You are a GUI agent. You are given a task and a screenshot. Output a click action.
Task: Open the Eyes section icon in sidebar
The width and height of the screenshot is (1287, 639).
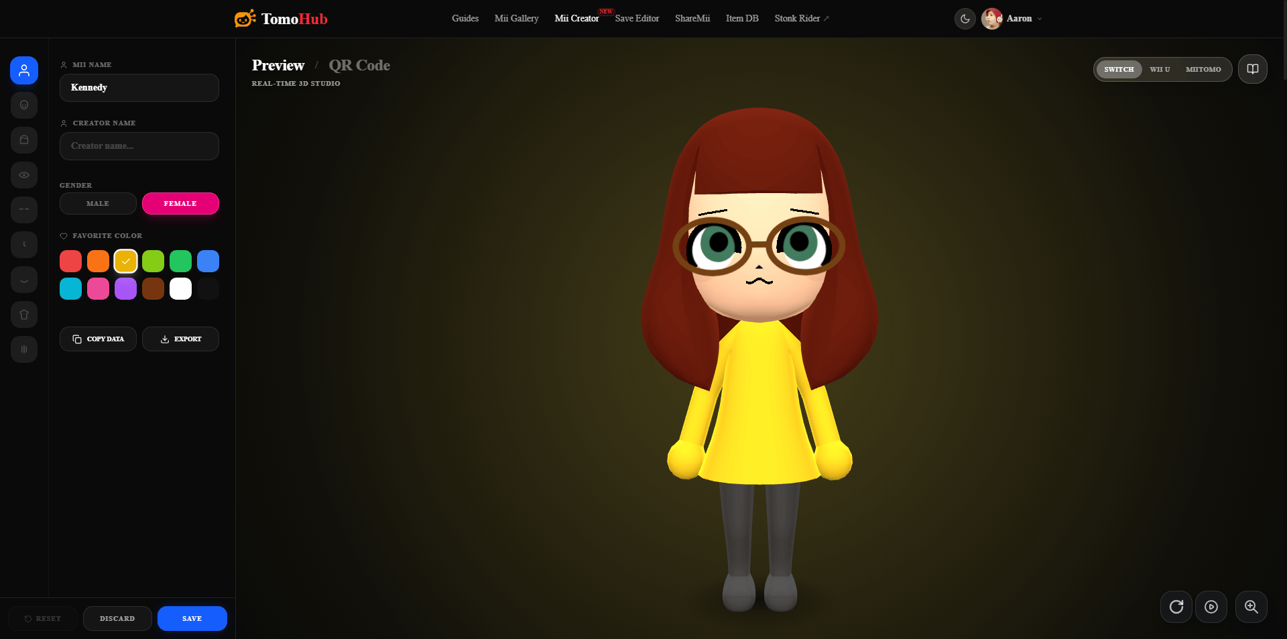tap(24, 175)
